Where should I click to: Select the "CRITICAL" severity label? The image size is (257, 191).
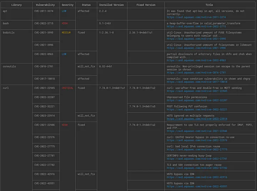click(x=67, y=88)
